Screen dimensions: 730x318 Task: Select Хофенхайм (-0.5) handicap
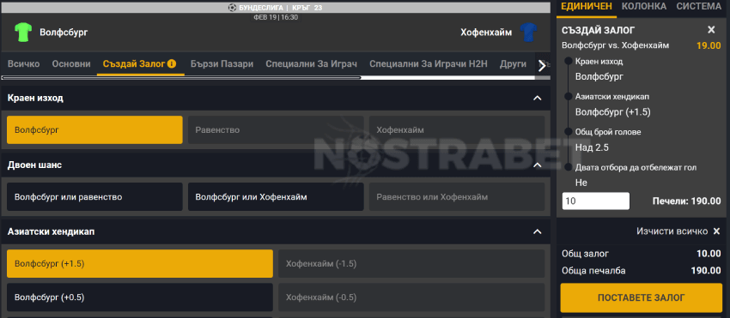[x=411, y=297]
